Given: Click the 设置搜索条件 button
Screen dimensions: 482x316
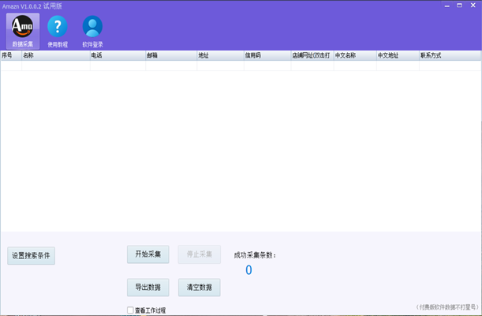Looking at the screenshot, I should 32,255.
